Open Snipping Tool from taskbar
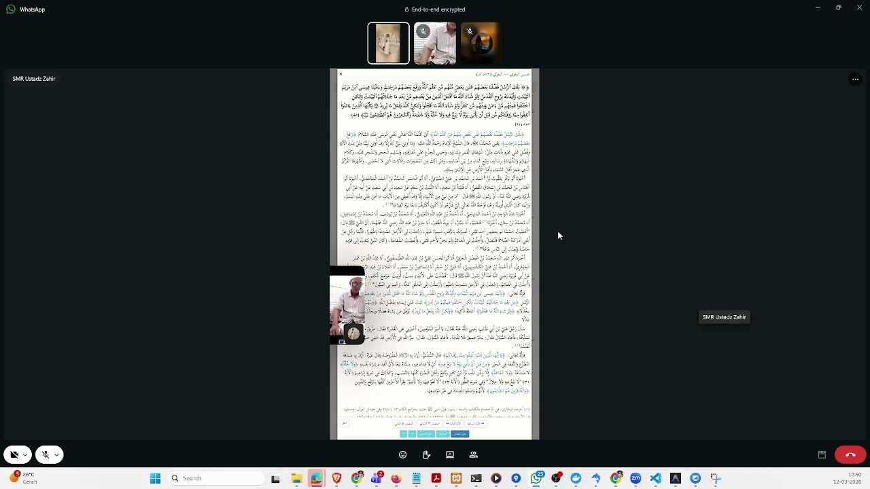This screenshot has height=489, width=870. click(x=715, y=478)
